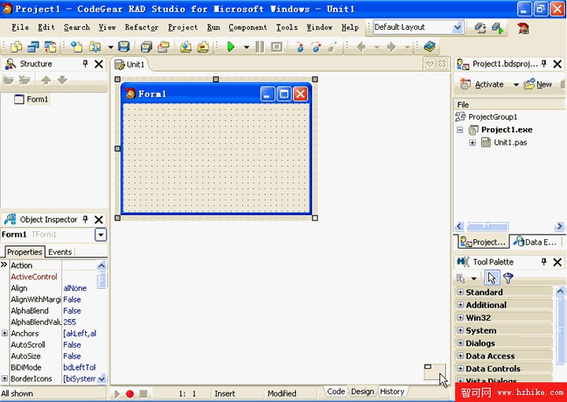Screen dimensions: 567x402
Task: Click the View Unit toolbar icon
Action: (x=17, y=46)
